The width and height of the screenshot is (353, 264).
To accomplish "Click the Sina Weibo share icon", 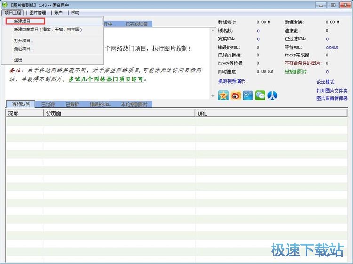I will coord(235,95).
